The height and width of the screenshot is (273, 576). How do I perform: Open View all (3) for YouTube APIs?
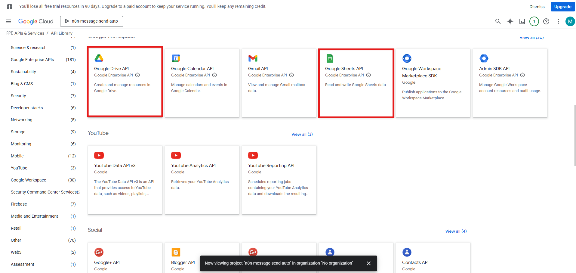point(302,134)
